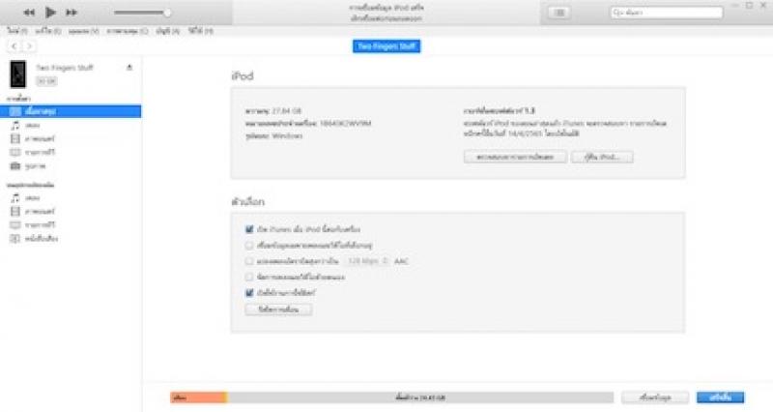
Task: Click the rewind previous-track icon
Action: click(x=29, y=13)
